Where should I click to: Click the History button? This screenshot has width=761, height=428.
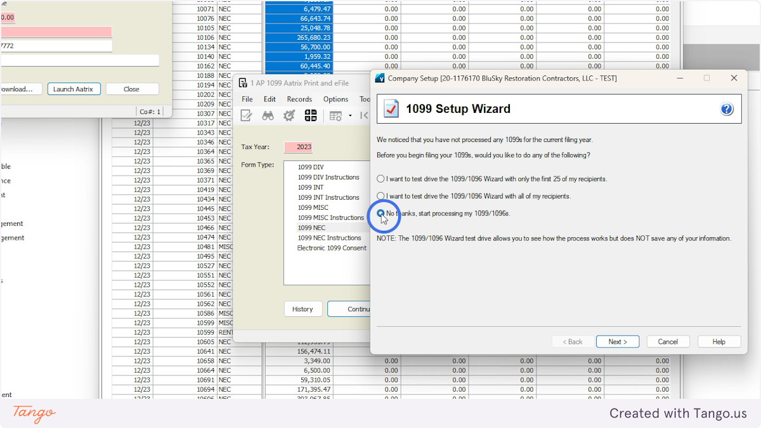302,309
